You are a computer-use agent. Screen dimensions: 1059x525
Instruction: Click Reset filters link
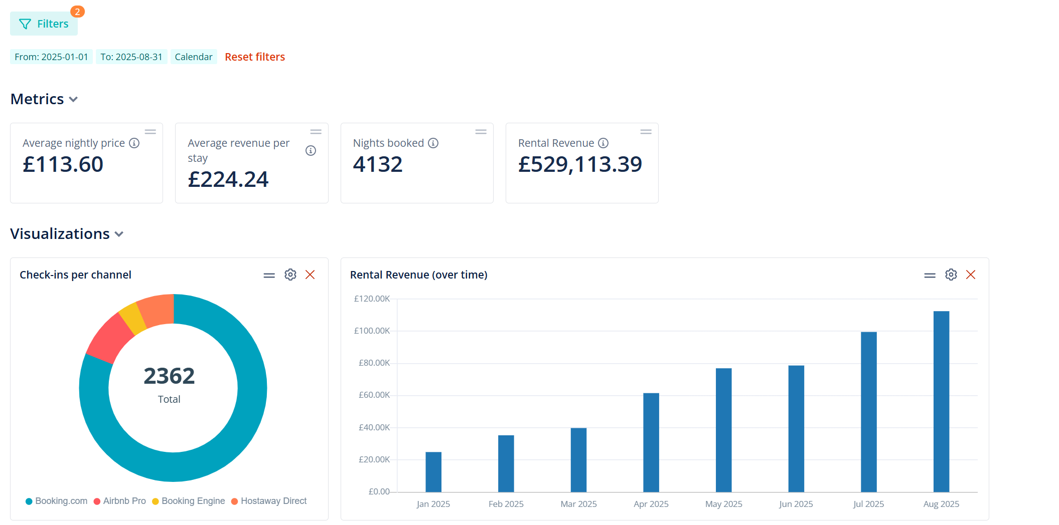tap(254, 57)
